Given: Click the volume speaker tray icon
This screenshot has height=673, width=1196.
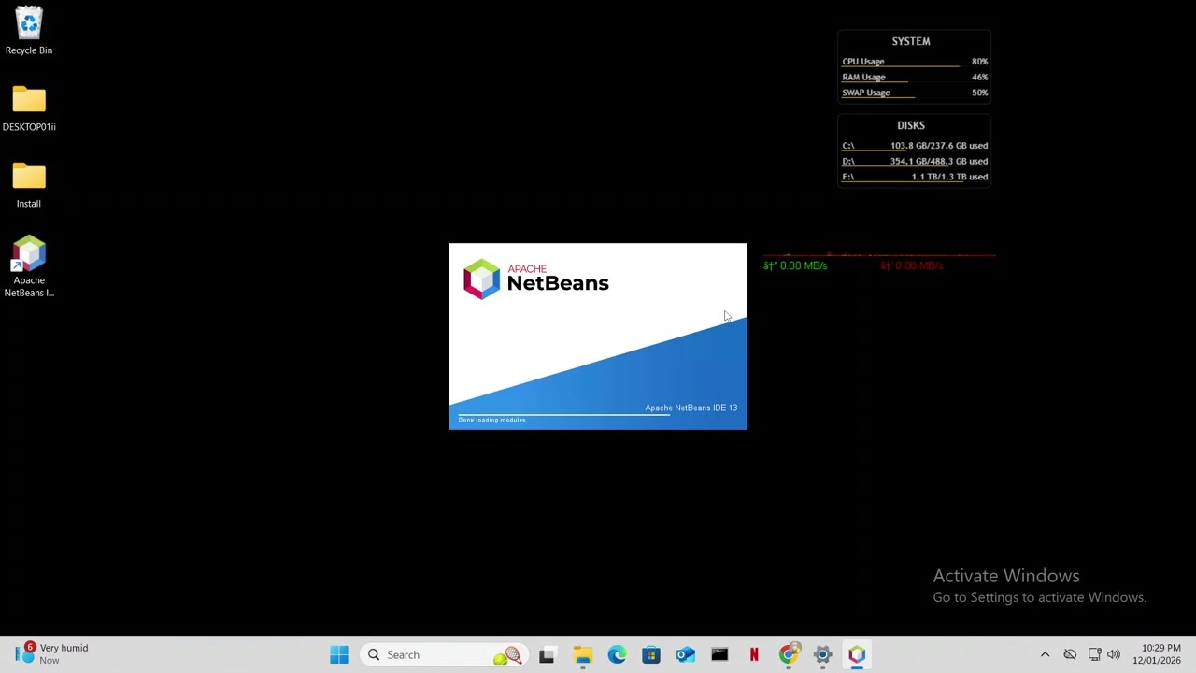Looking at the screenshot, I should [x=1113, y=654].
